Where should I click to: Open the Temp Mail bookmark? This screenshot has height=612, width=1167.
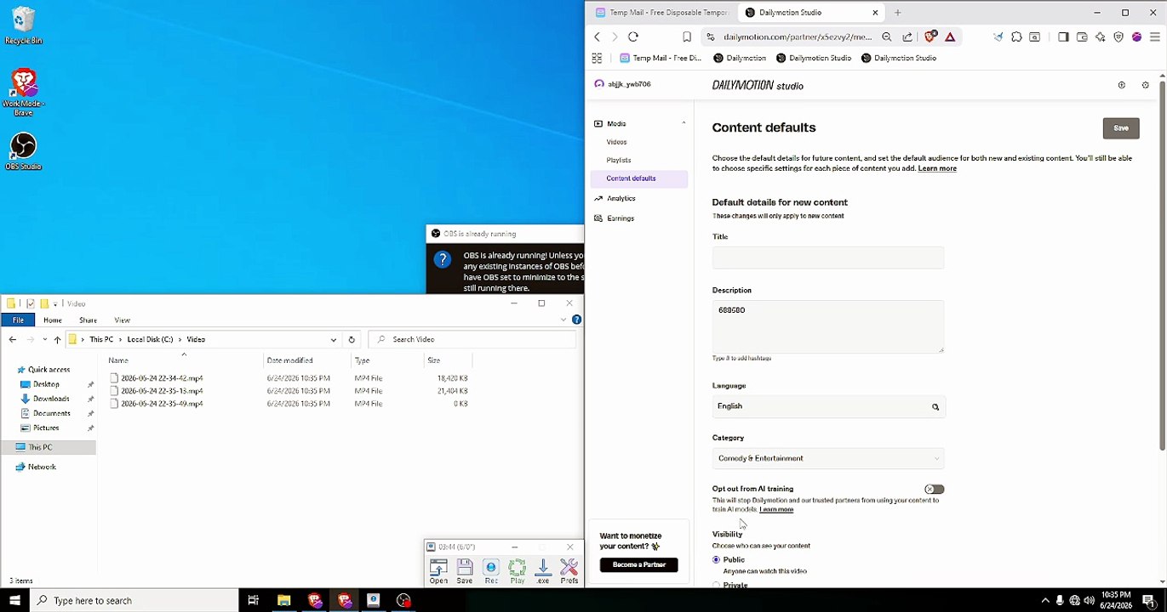coord(661,58)
